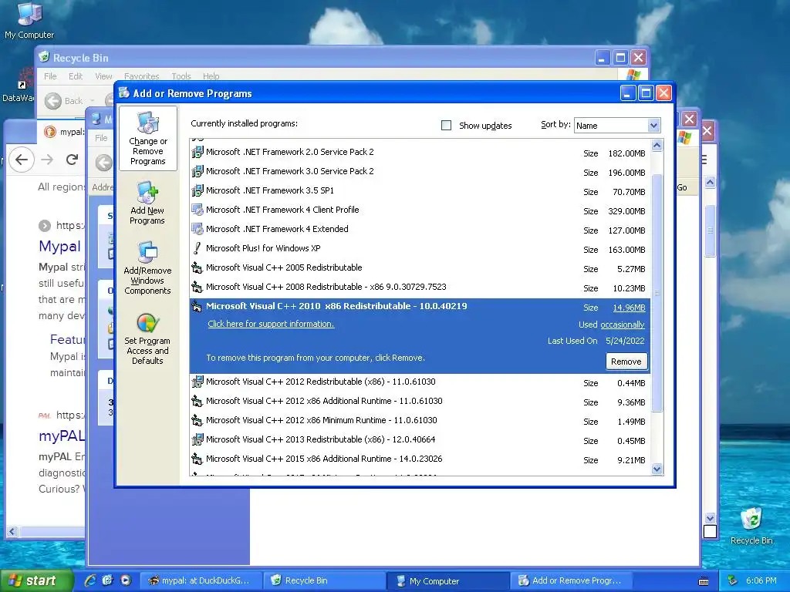The image size is (790, 592).
Task: Click the Visual C++ 2015 x86 Additional Runtime icon
Action: (x=197, y=459)
